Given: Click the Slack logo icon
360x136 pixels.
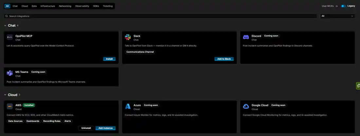Looking at the screenshot, I should click(128, 37).
